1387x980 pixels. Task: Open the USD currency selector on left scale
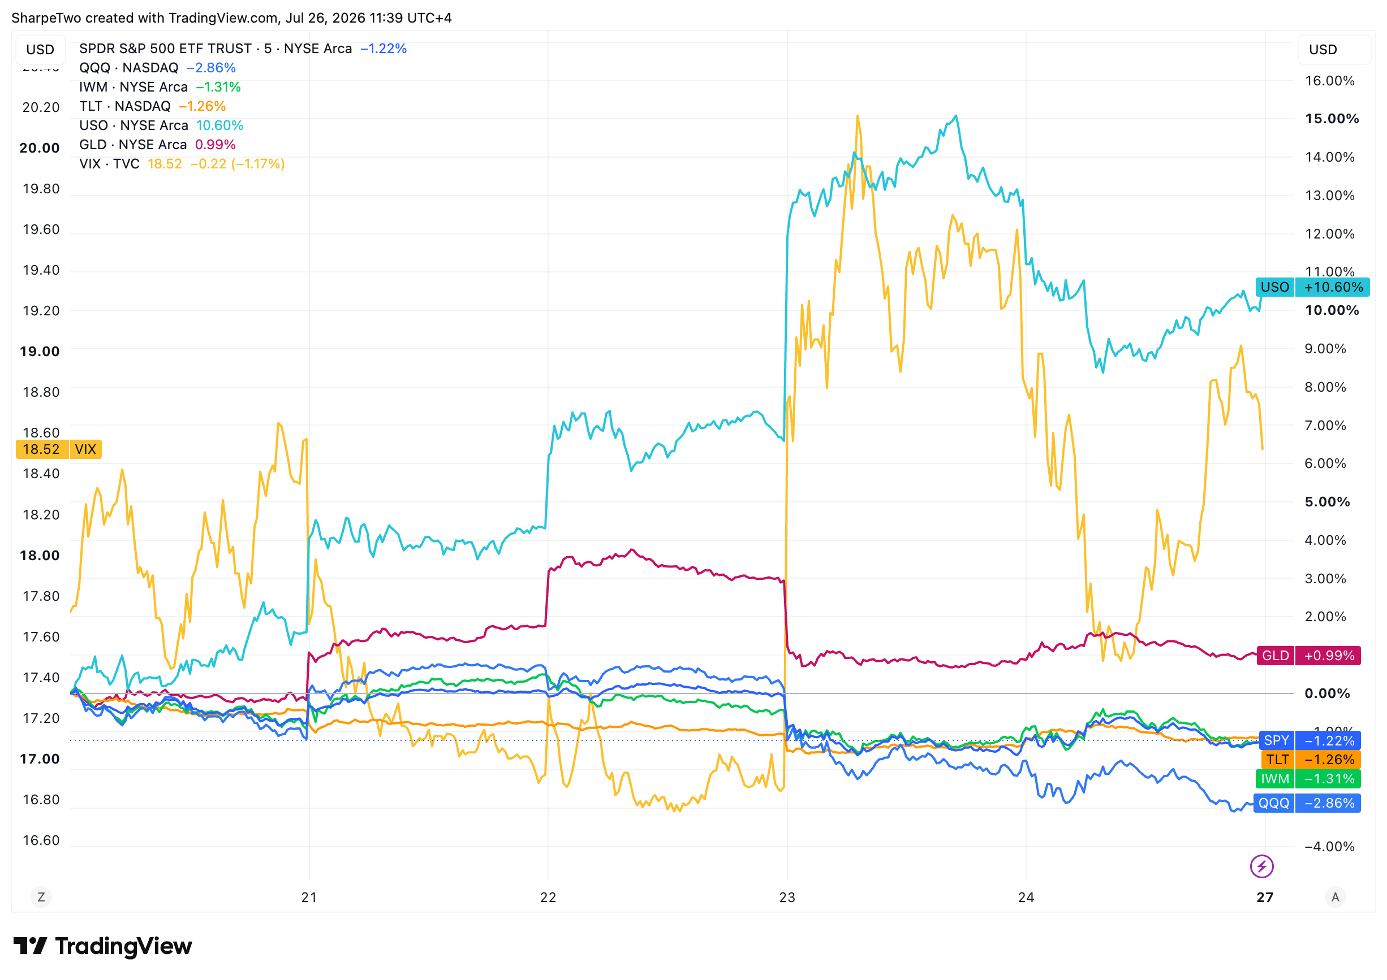(41, 50)
